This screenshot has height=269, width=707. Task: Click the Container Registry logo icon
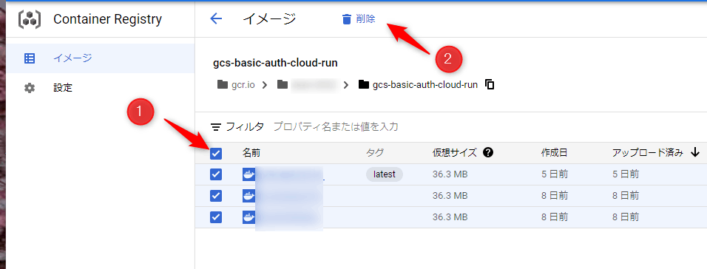(30, 19)
